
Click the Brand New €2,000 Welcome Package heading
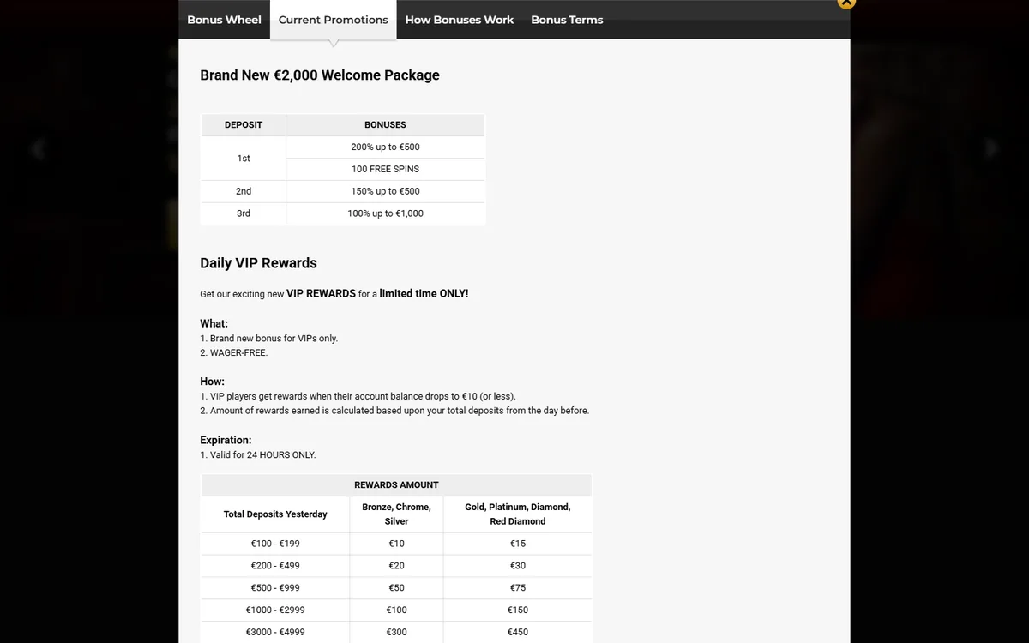pos(320,75)
